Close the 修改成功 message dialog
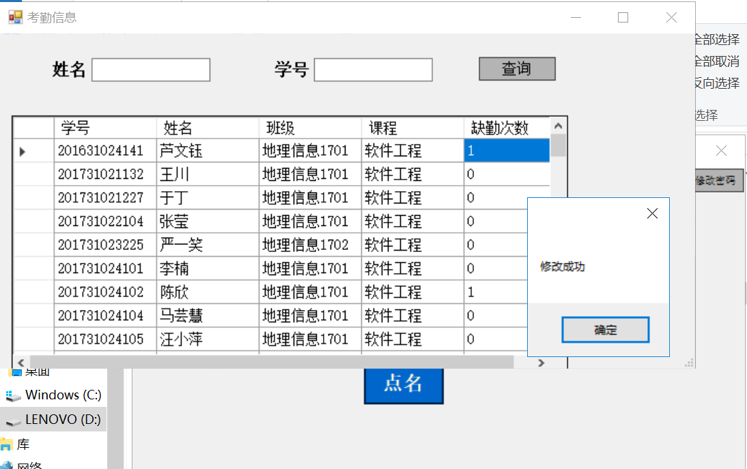The image size is (747, 469). pos(652,213)
